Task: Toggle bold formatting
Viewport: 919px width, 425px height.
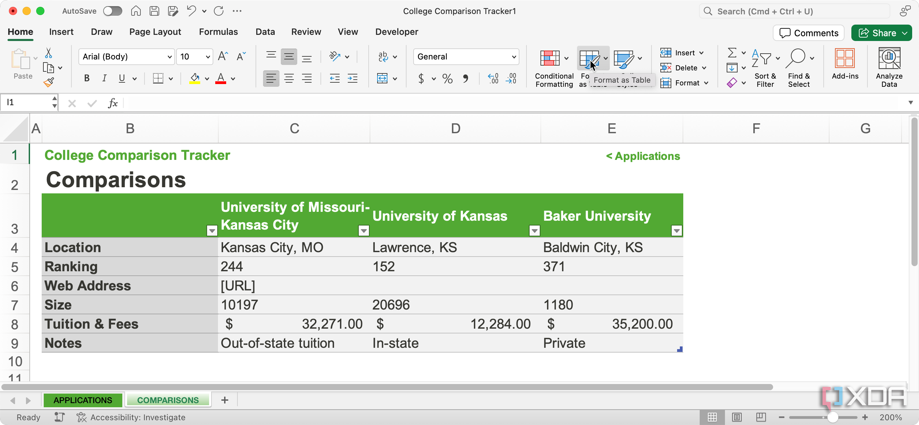Action: [x=86, y=78]
